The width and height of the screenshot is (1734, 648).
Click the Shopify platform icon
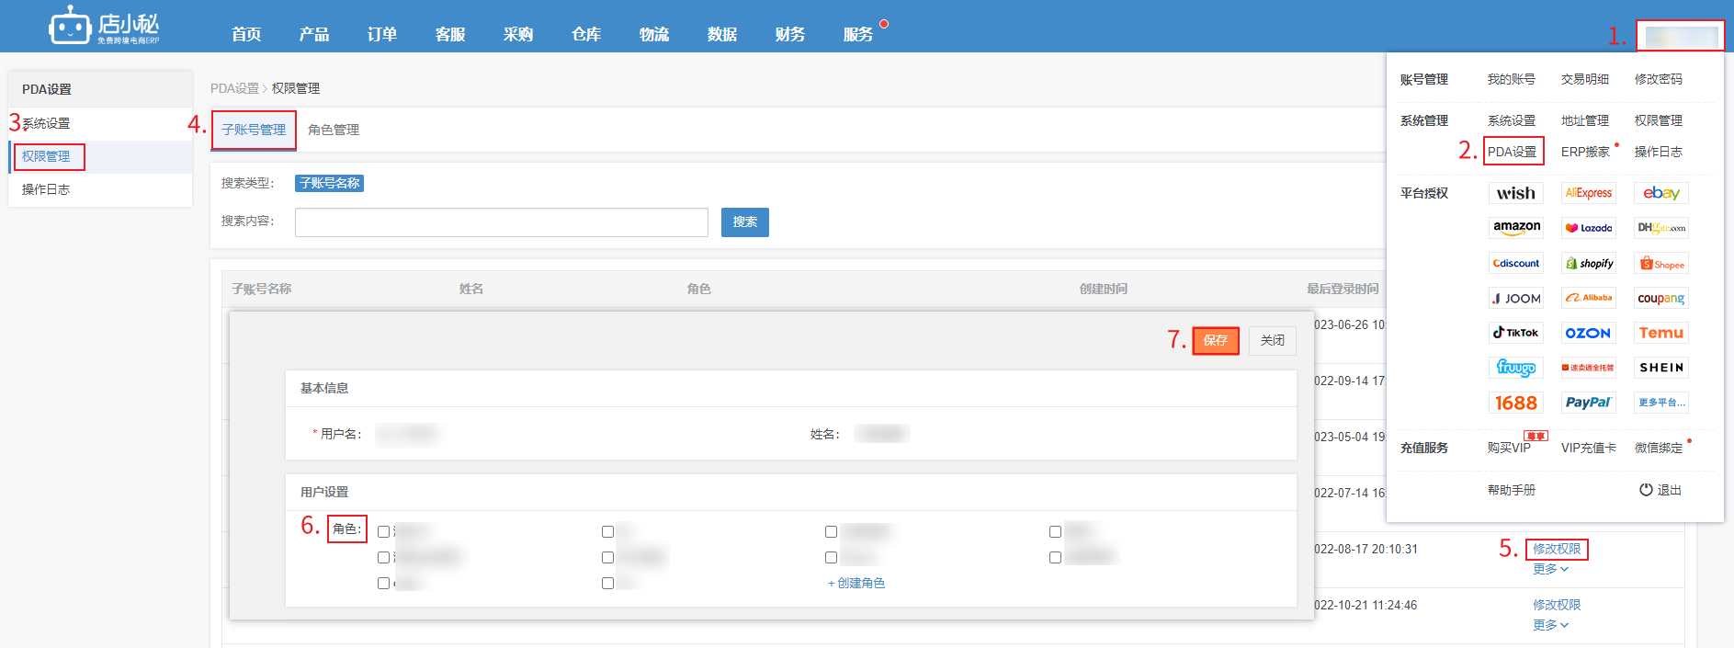click(1589, 264)
